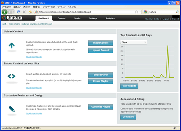The height and width of the screenshot is (131, 181).
Task: Open the ヘルプ(H) menu
Action: (72, 7)
